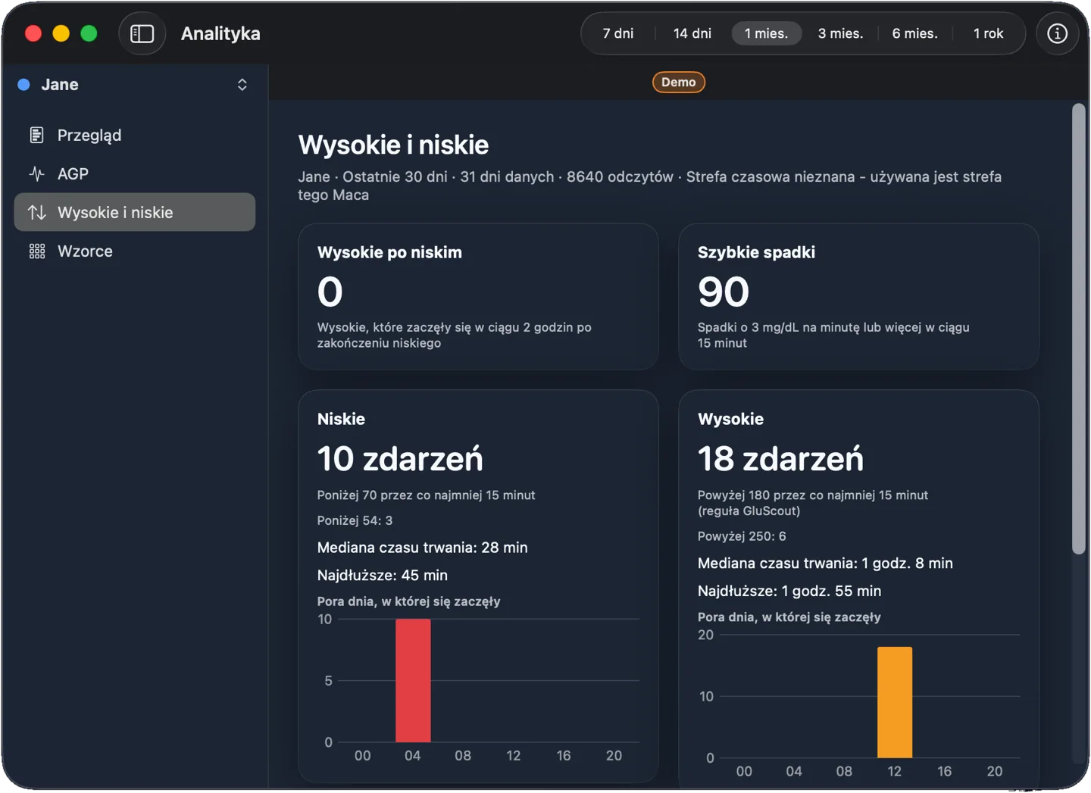Screen dimensions: 1091x793
Task: Click the Szybkie spadki value 90
Action: [x=724, y=292]
